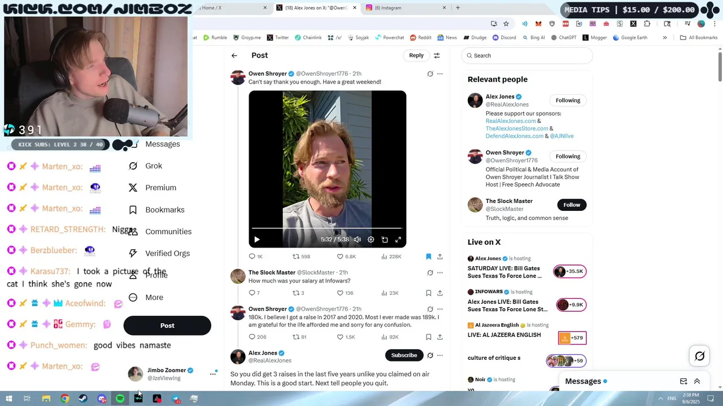Enter fullscreen on the video player
This screenshot has height=406, width=723.
tap(398, 240)
